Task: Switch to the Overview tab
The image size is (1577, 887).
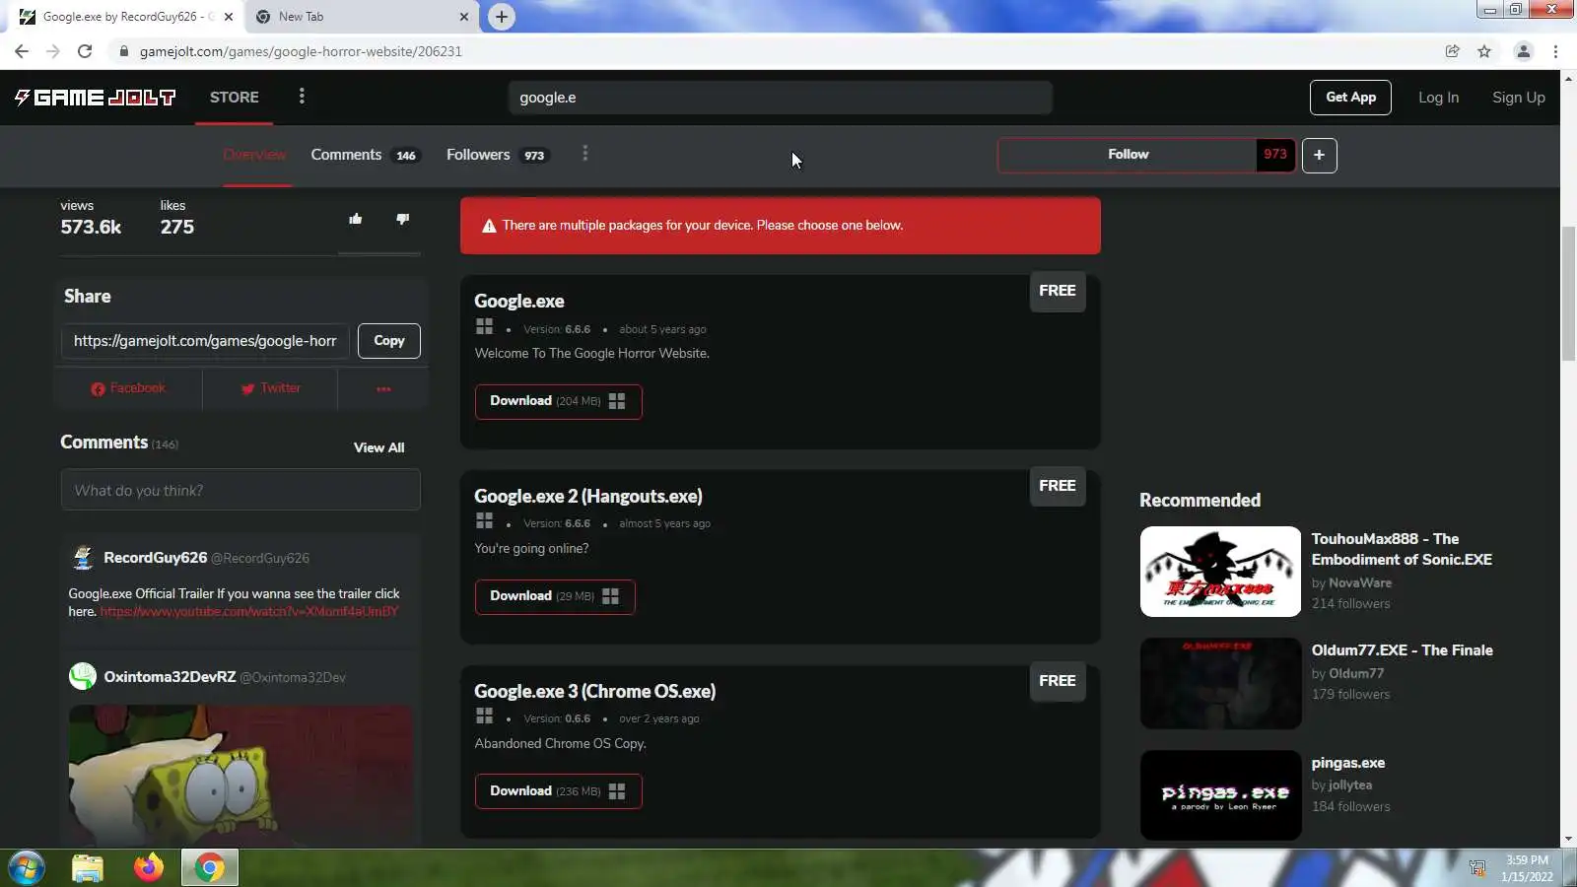Action: pos(255,155)
